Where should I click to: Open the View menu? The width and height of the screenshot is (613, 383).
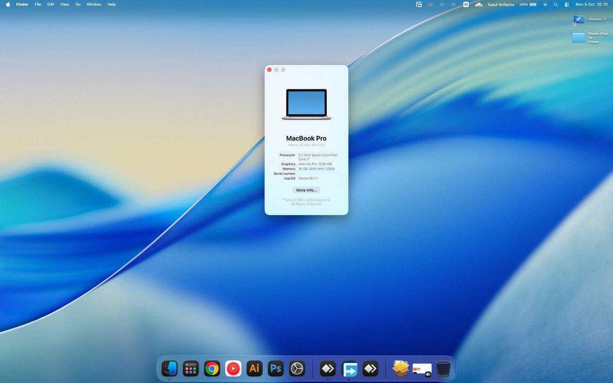(x=65, y=4)
